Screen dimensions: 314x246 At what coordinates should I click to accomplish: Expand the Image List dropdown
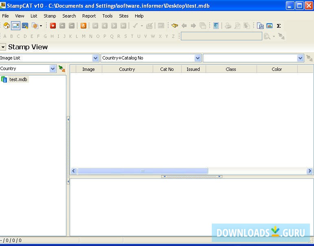pos(95,58)
